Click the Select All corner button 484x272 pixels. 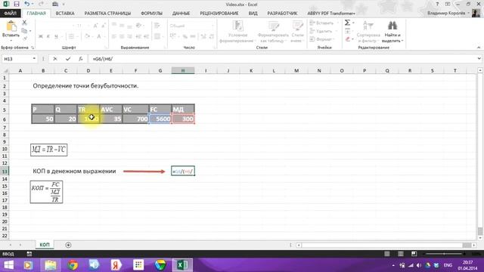tap(5, 70)
